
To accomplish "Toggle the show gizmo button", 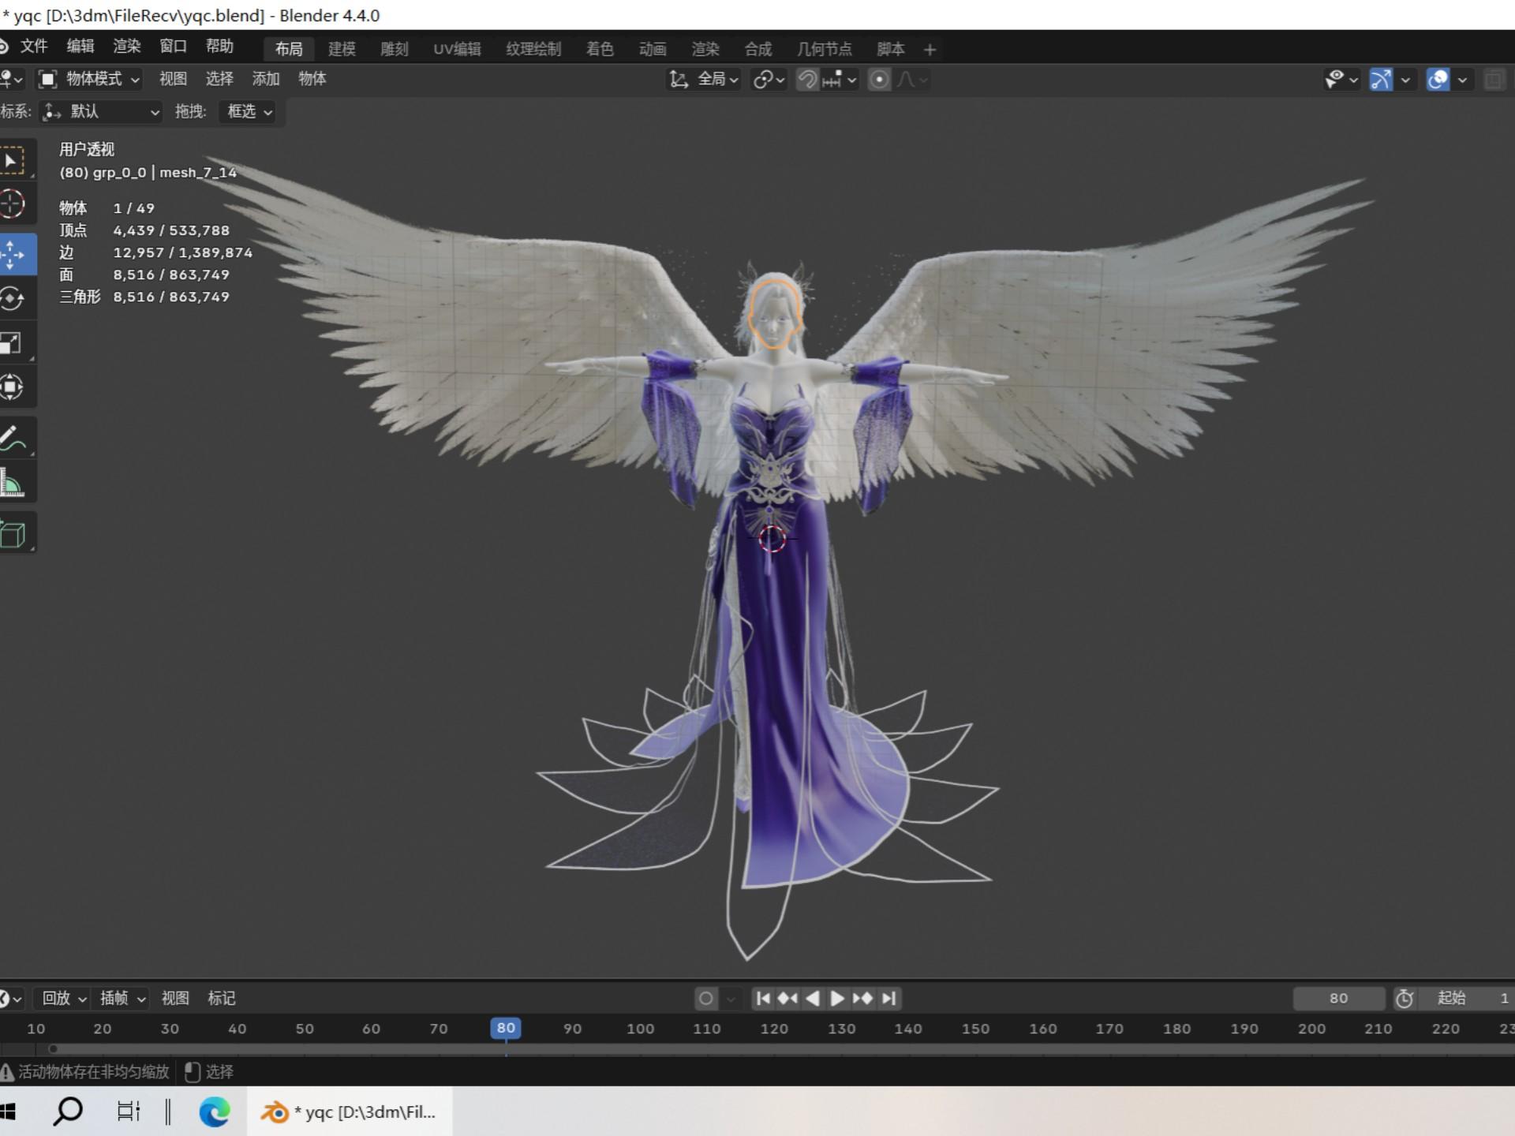I will 1381,80.
